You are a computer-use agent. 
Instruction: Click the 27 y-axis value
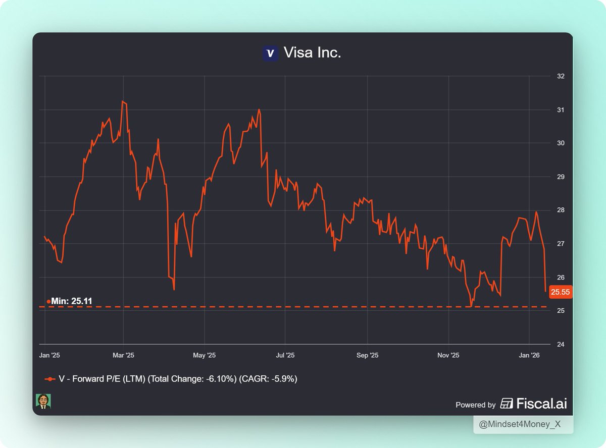coord(560,244)
